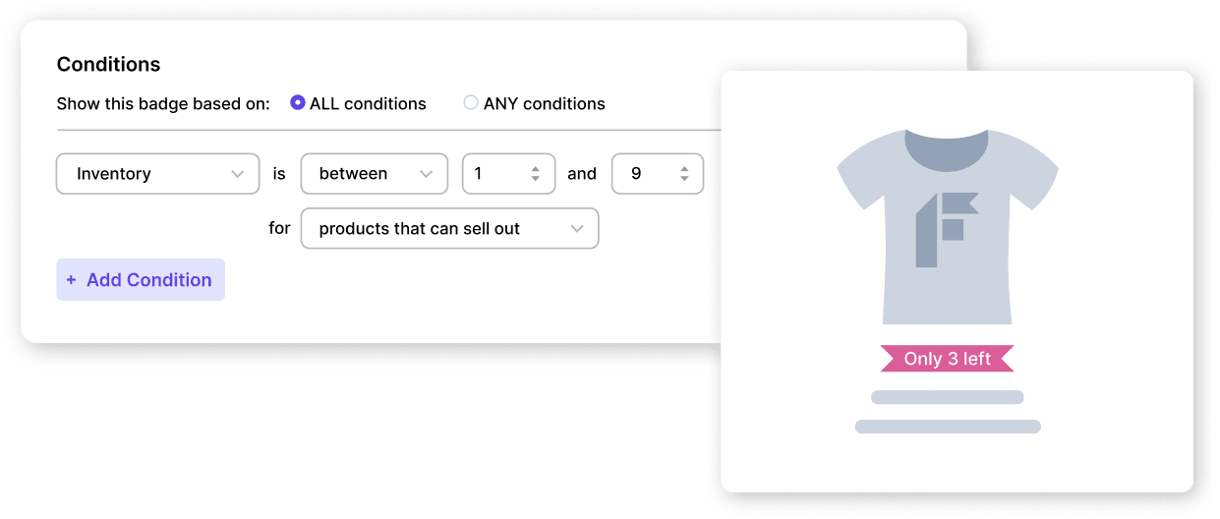Click the chevron arrow on the Inventory dropdown

(237, 174)
